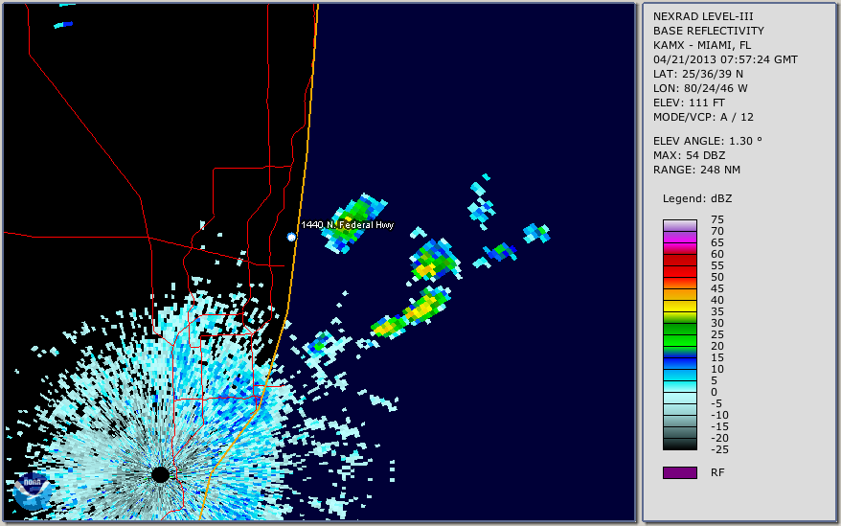Click the "LAT: 25/36/39 N" text
841x526 pixels.
(x=698, y=74)
